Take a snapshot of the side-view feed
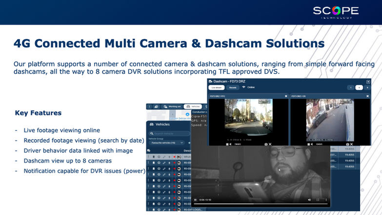The image size is (382, 215). (347, 144)
